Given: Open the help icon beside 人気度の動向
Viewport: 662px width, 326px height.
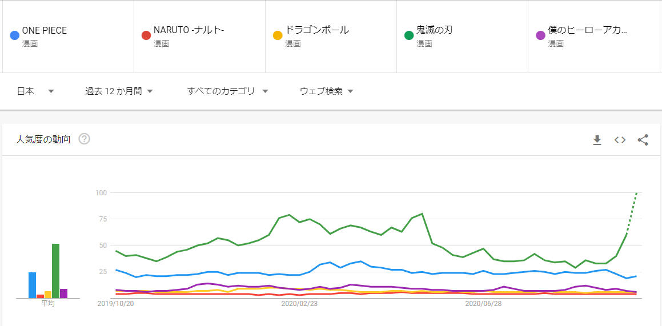Looking at the screenshot, I should pos(85,139).
